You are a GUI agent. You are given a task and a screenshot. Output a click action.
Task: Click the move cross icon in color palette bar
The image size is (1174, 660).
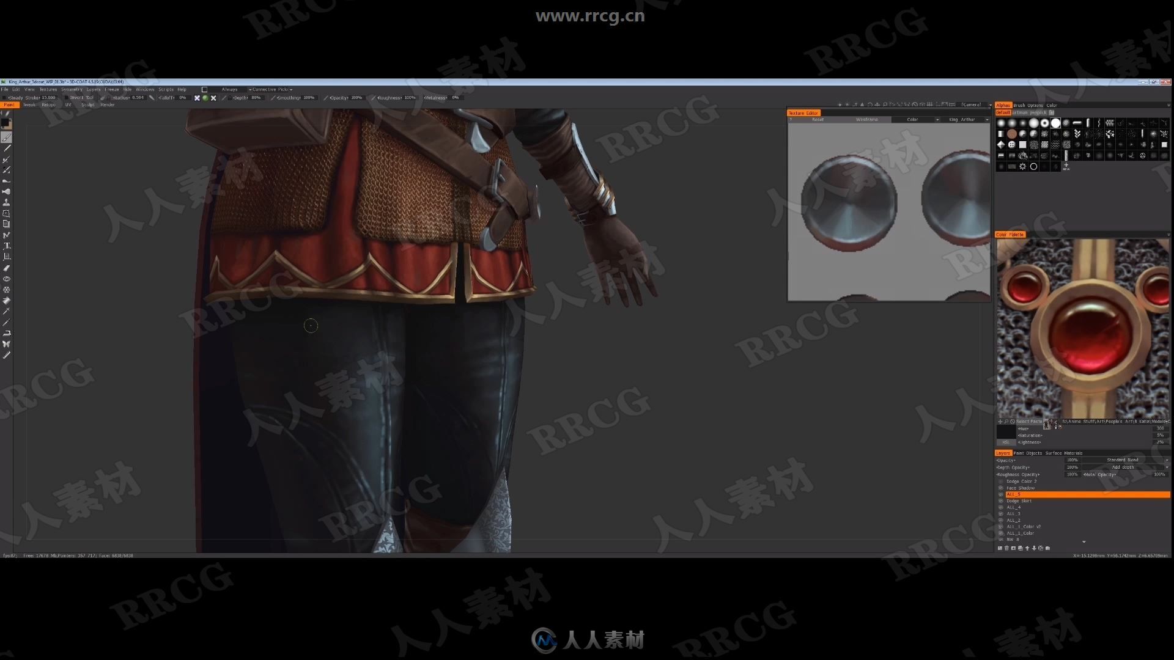[1000, 422]
